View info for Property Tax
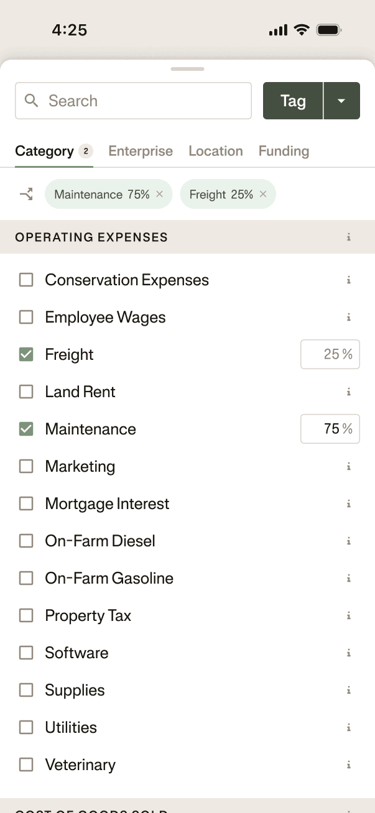Viewport: 375px width, 813px height. [349, 615]
